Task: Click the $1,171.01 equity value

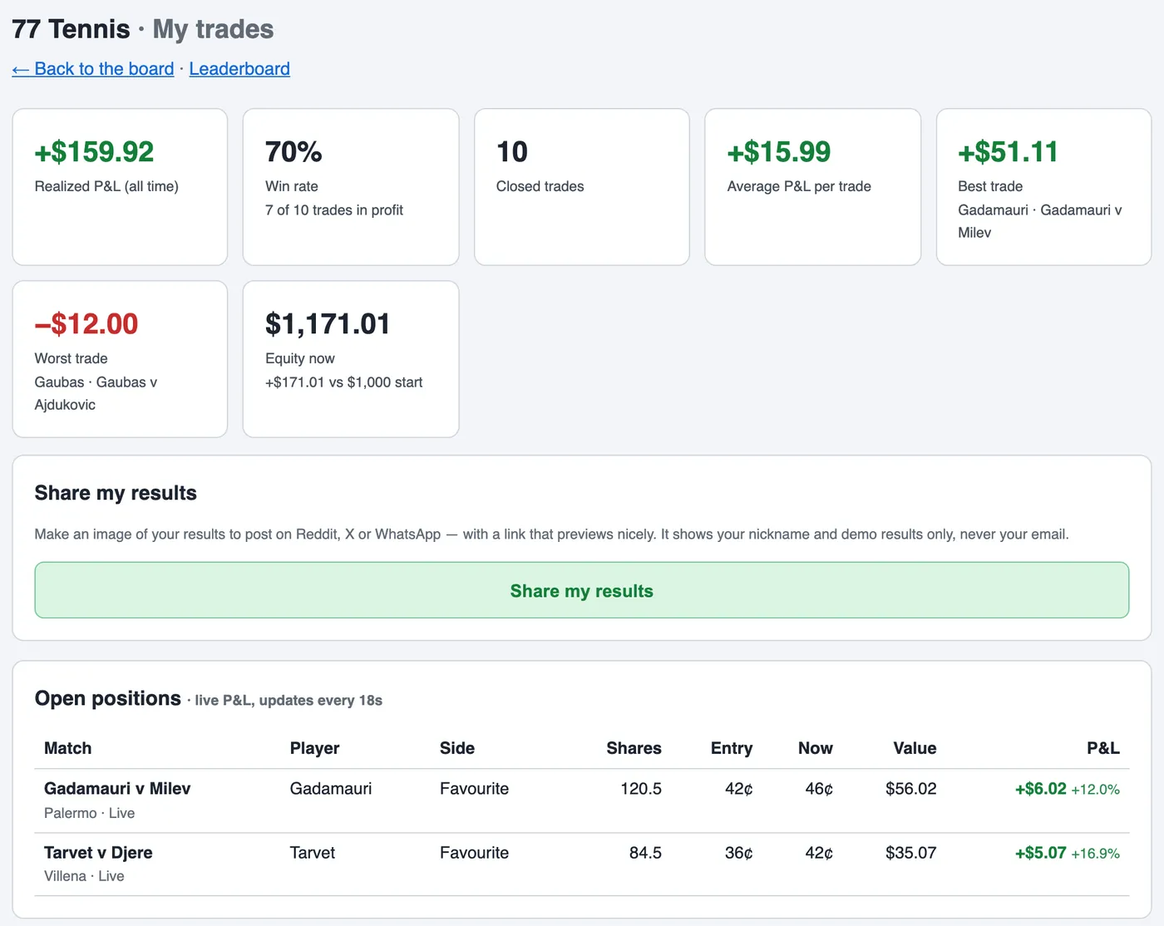Action: coord(328,324)
